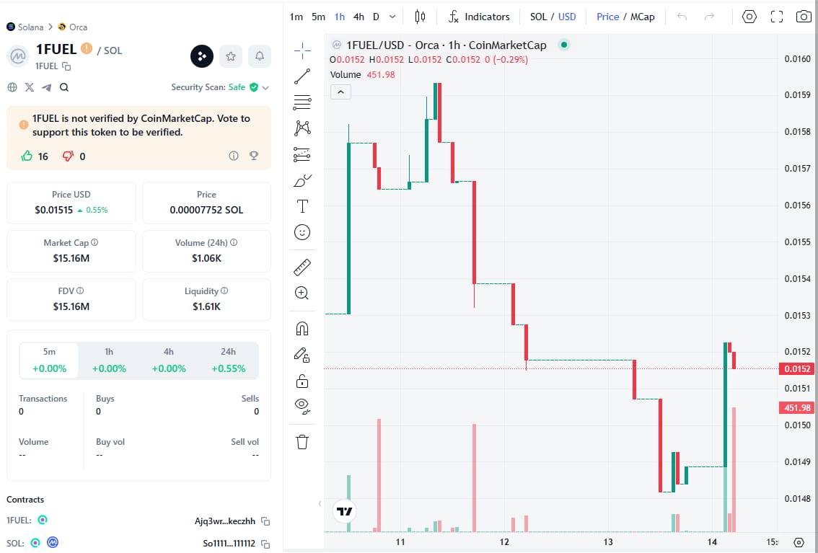Image resolution: width=818 pixels, height=553 pixels.
Task: Select the Text annotation tool
Action: 302,207
